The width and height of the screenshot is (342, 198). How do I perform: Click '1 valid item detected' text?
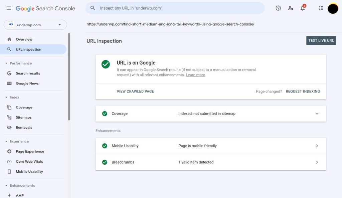click(x=196, y=162)
